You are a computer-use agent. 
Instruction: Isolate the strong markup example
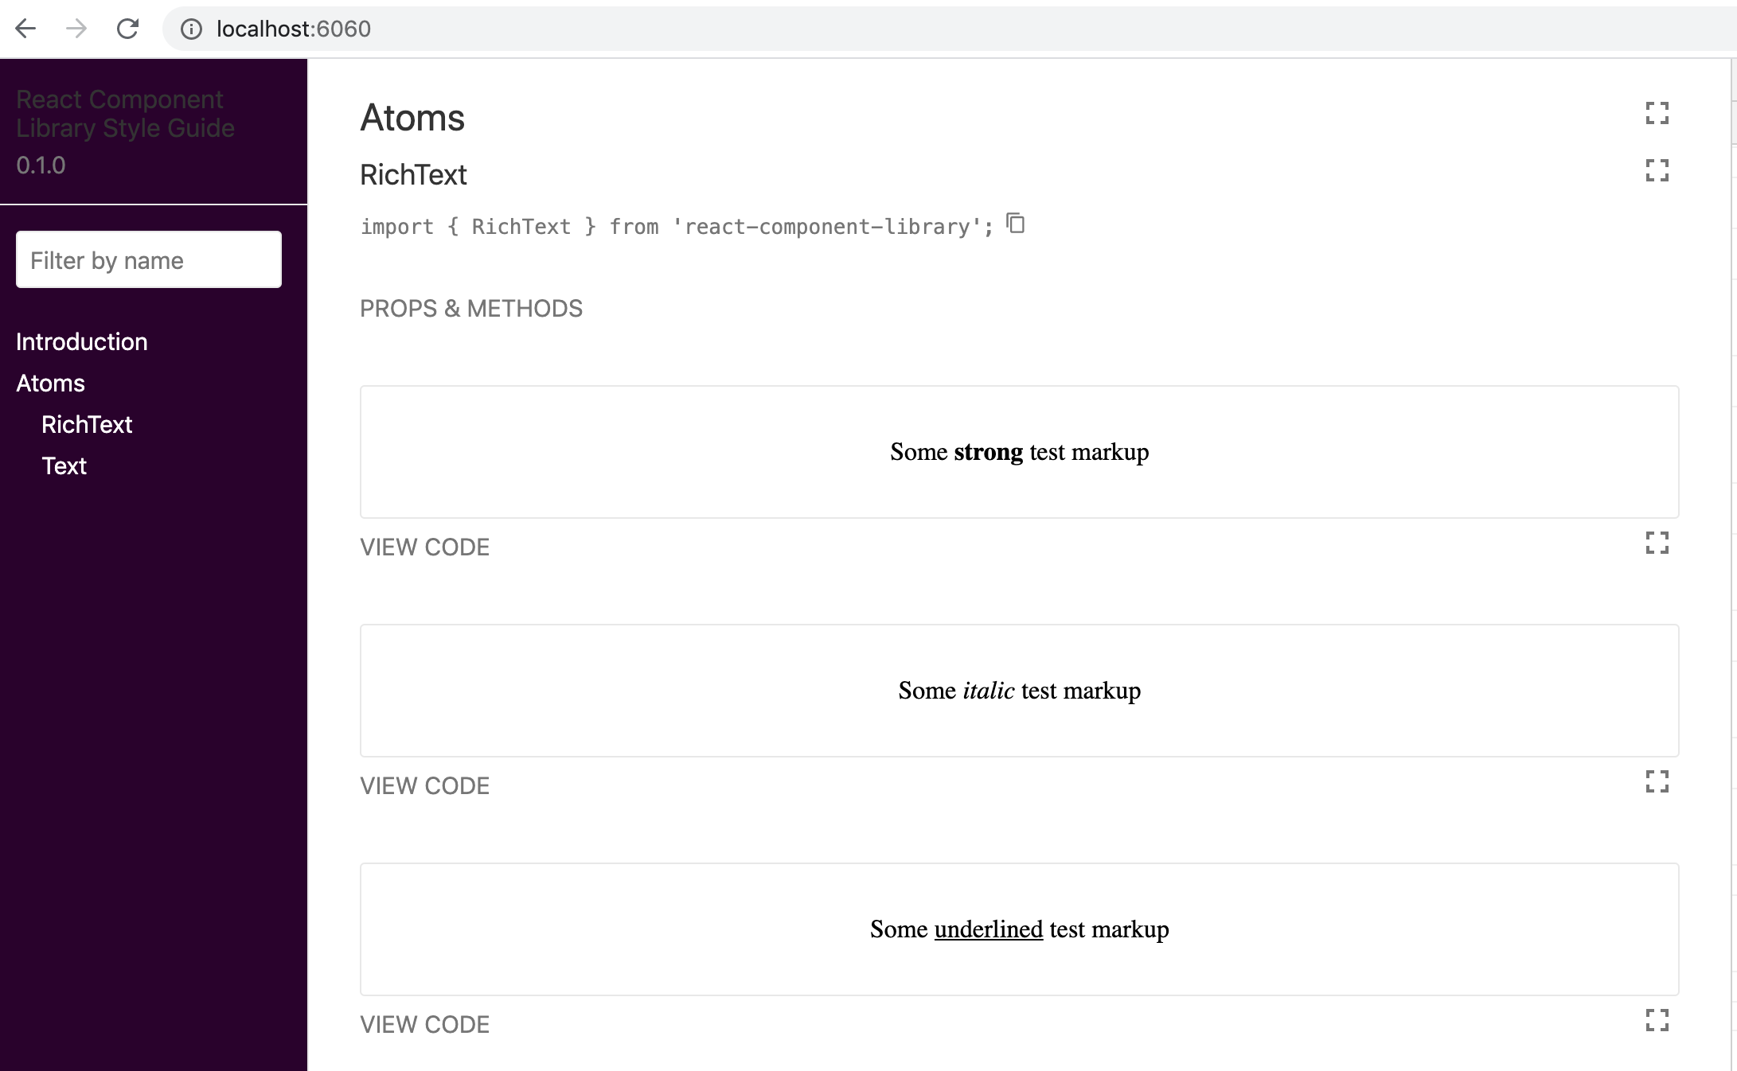click(1657, 543)
